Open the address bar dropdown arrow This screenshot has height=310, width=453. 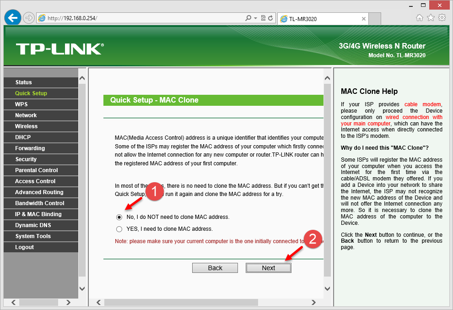[x=255, y=18]
